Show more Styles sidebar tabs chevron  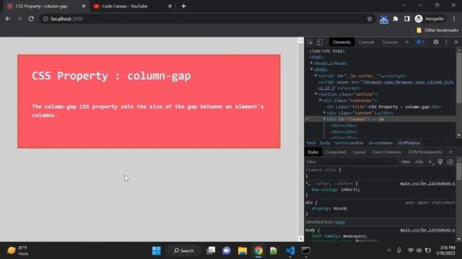pyautogui.click(x=450, y=152)
